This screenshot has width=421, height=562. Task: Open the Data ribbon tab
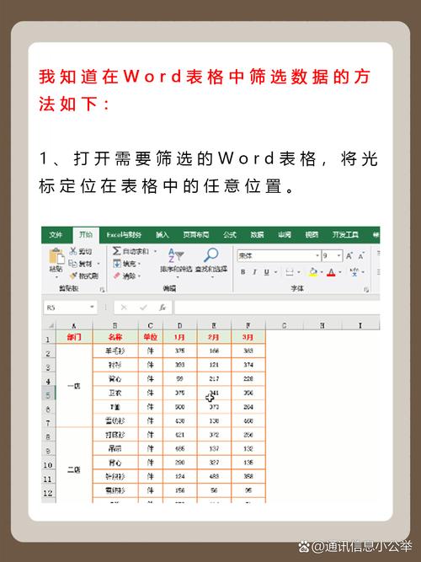coord(257,235)
